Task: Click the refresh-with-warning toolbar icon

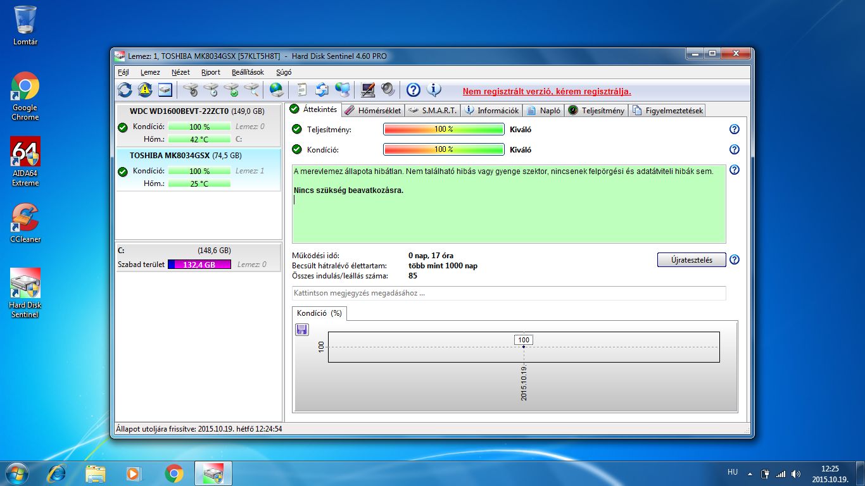Action: (x=145, y=90)
